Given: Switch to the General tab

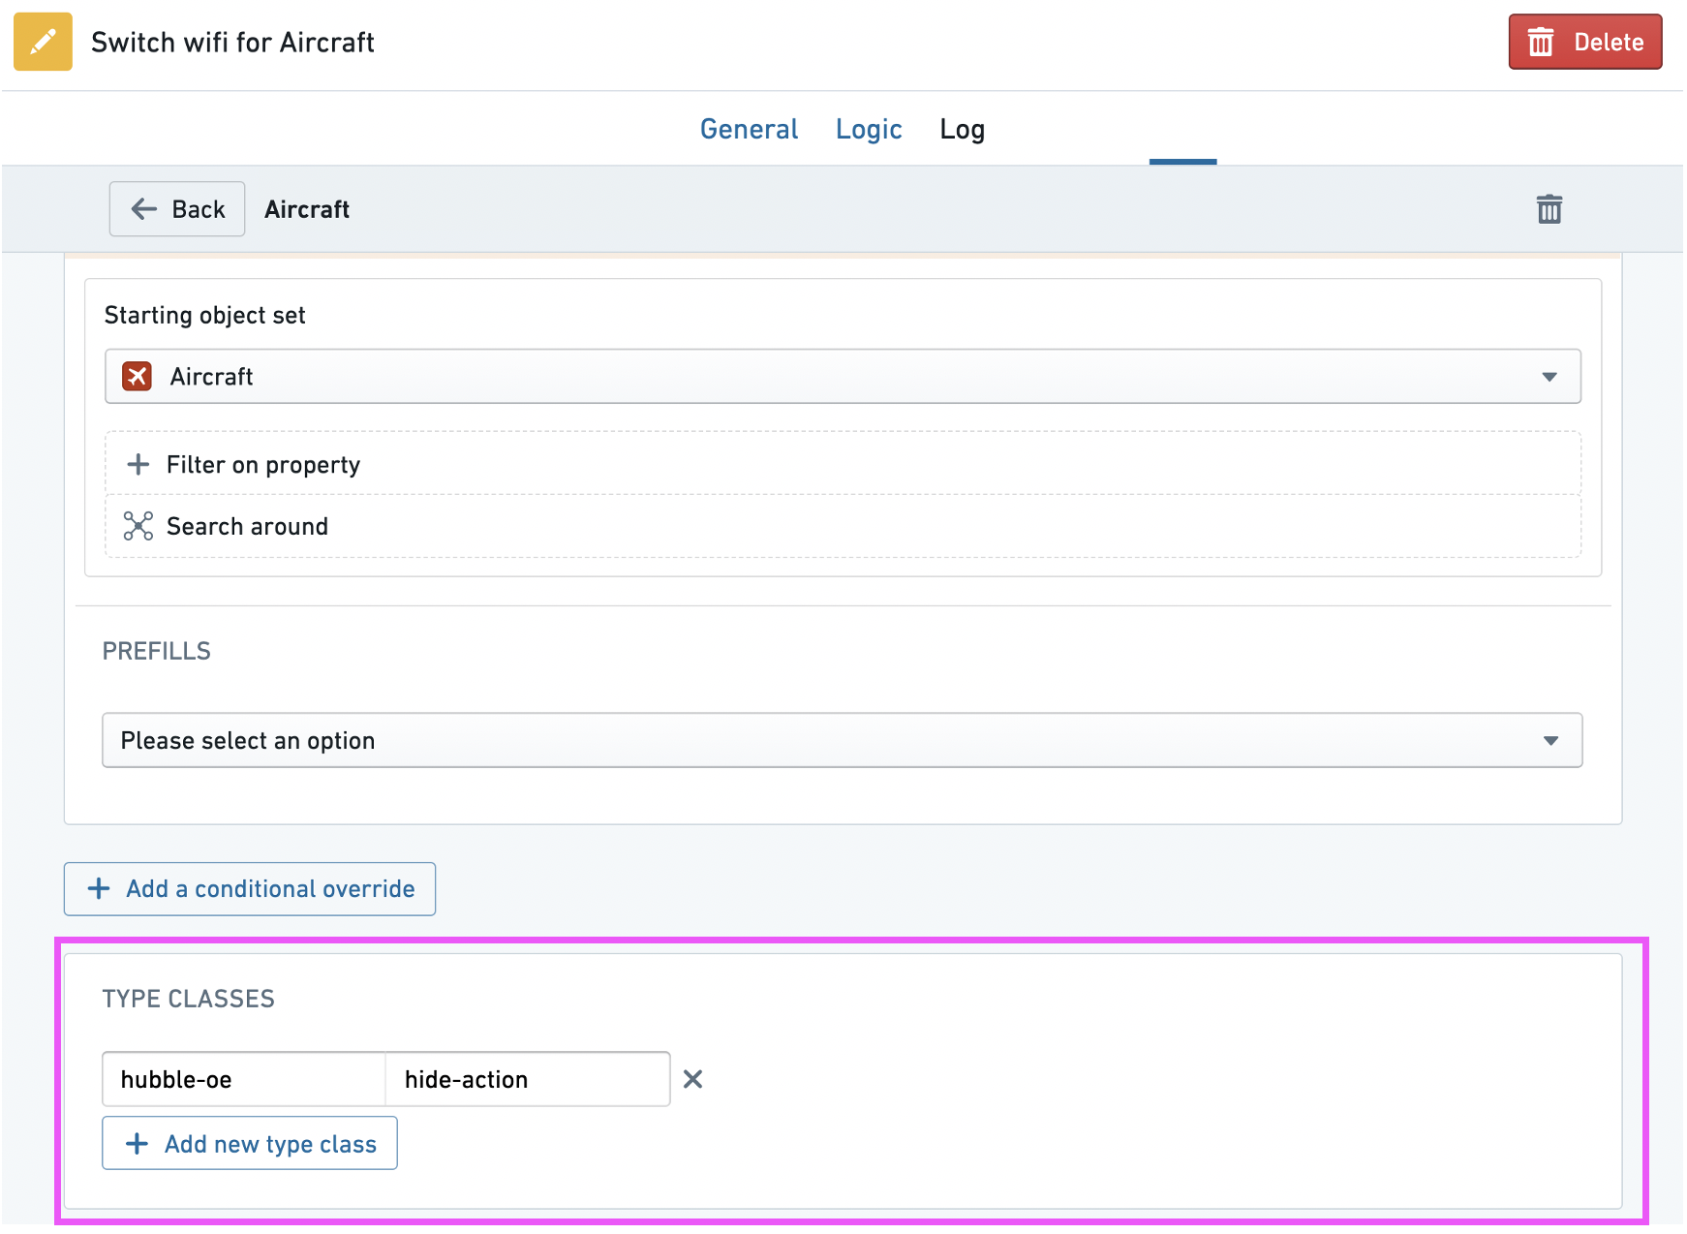Looking at the screenshot, I should (749, 129).
